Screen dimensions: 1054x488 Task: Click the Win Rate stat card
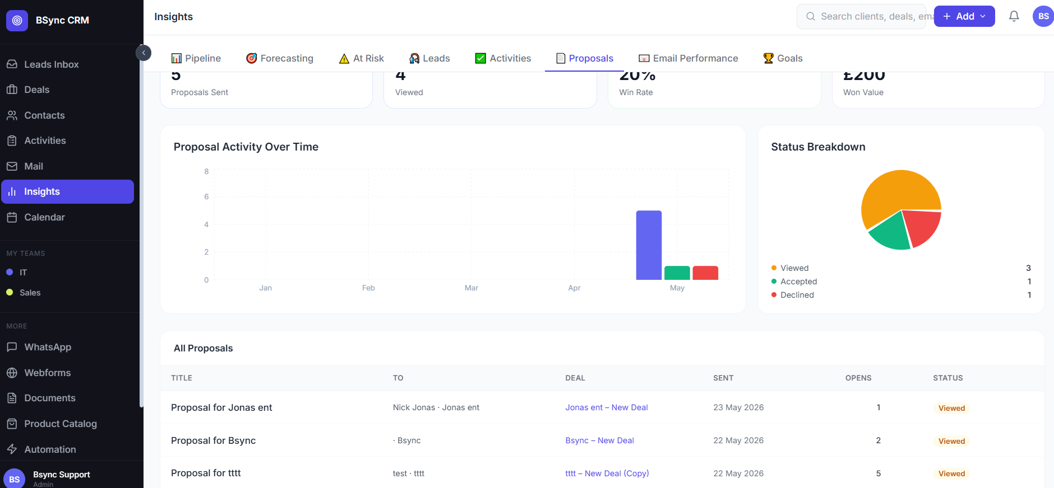[x=714, y=90]
